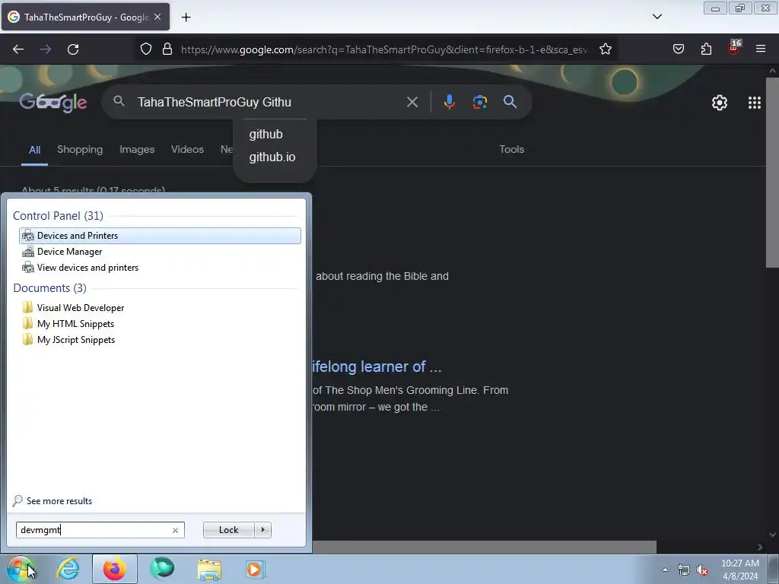Open the My JScript Snippets folder

(160, 340)
